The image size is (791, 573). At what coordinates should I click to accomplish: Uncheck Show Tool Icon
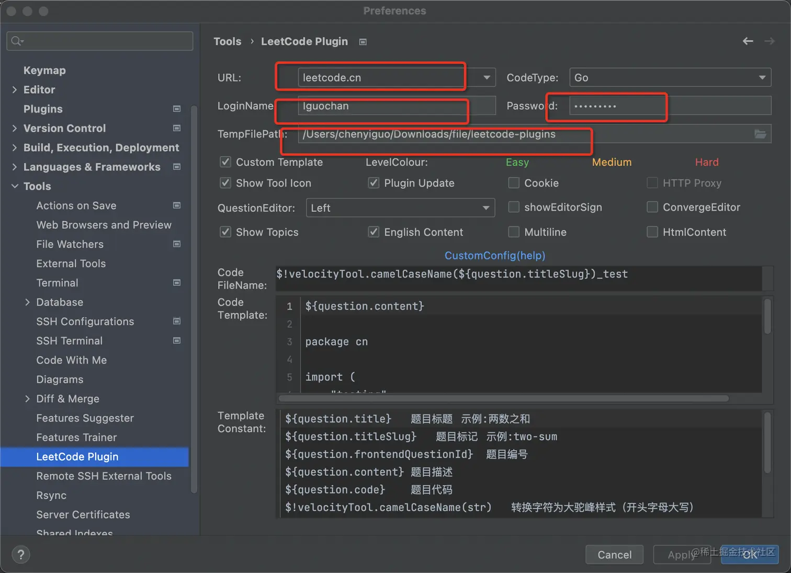coord(225,183)
